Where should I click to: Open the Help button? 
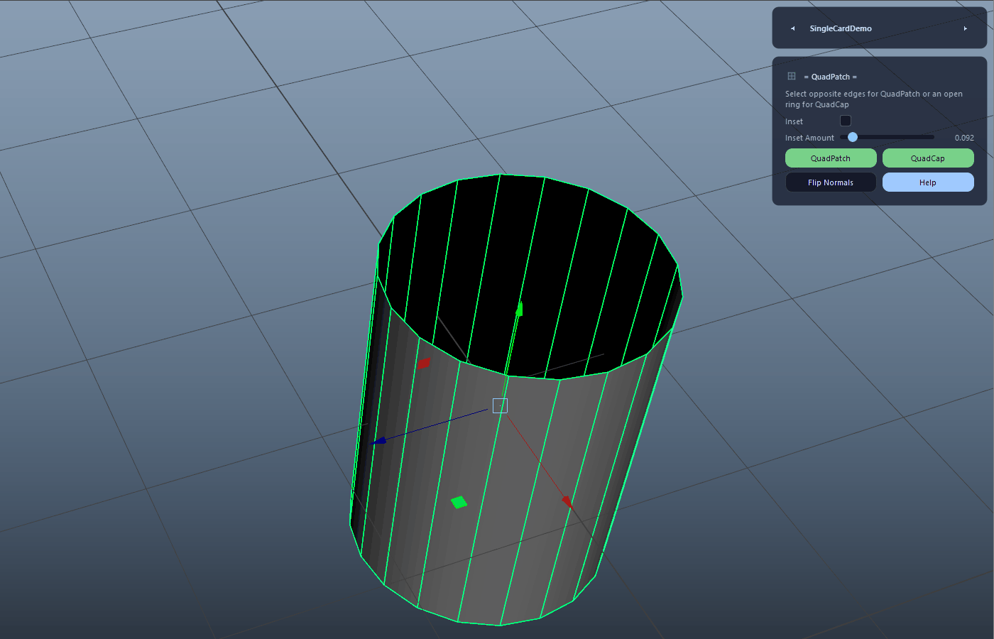point(928,182)
